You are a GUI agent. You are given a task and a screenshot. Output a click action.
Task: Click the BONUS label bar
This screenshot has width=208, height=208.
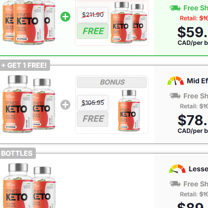pyautogui.click(x=112, y=82)
